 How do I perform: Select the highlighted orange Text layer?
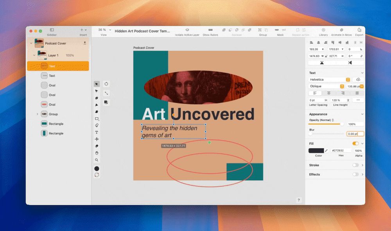pyautogui.click(x=58, y=66)
